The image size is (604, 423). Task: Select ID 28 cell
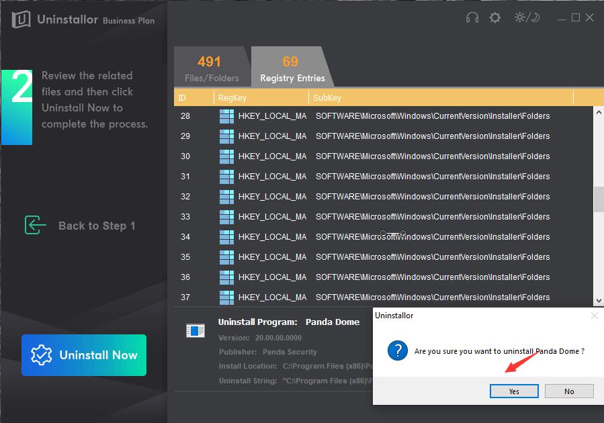pos(185,116)
